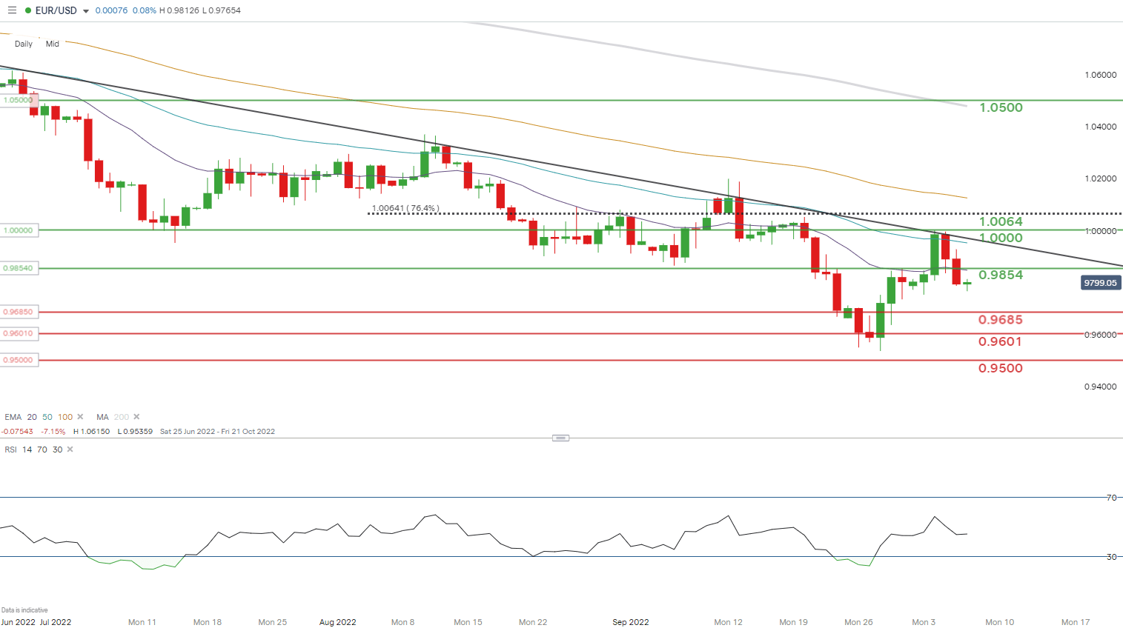Click the 1.00000 level tag on left

[x=19, y=230]
